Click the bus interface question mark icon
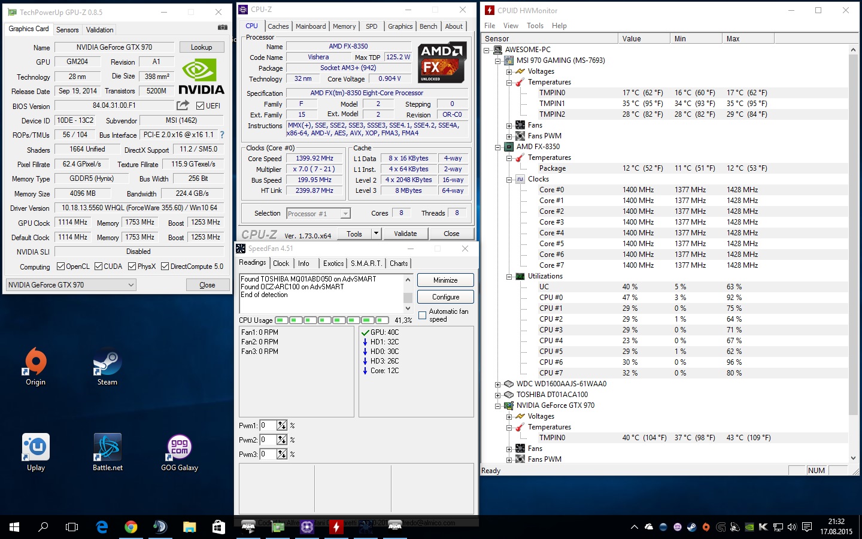 (222, 135)
